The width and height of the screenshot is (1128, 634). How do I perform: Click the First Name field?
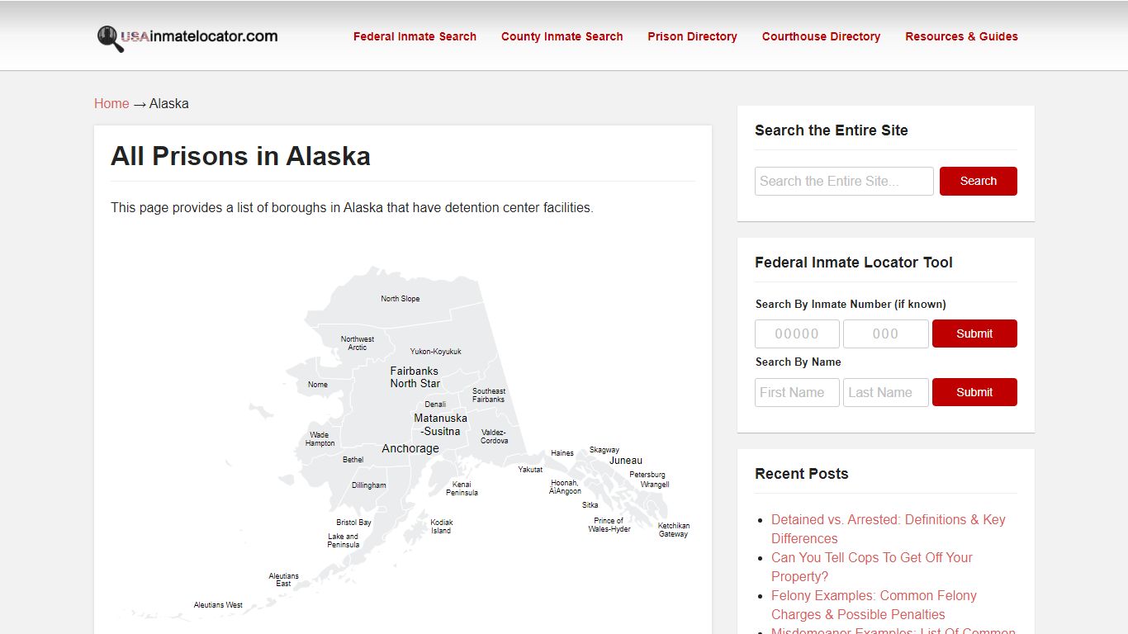pyautogui.click(x=797, y=392)
